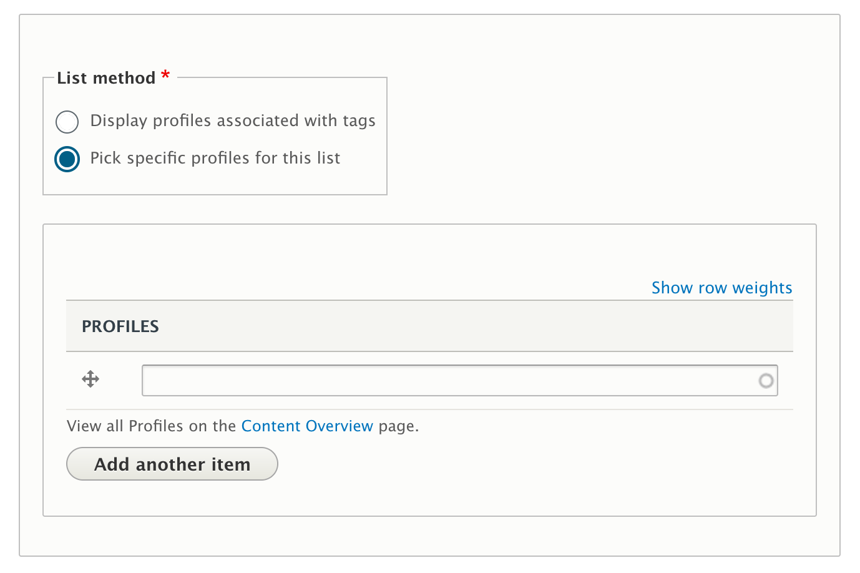Grab the row drag handle icon
Screen dimensions: 860x573
[x=90, y=379]
